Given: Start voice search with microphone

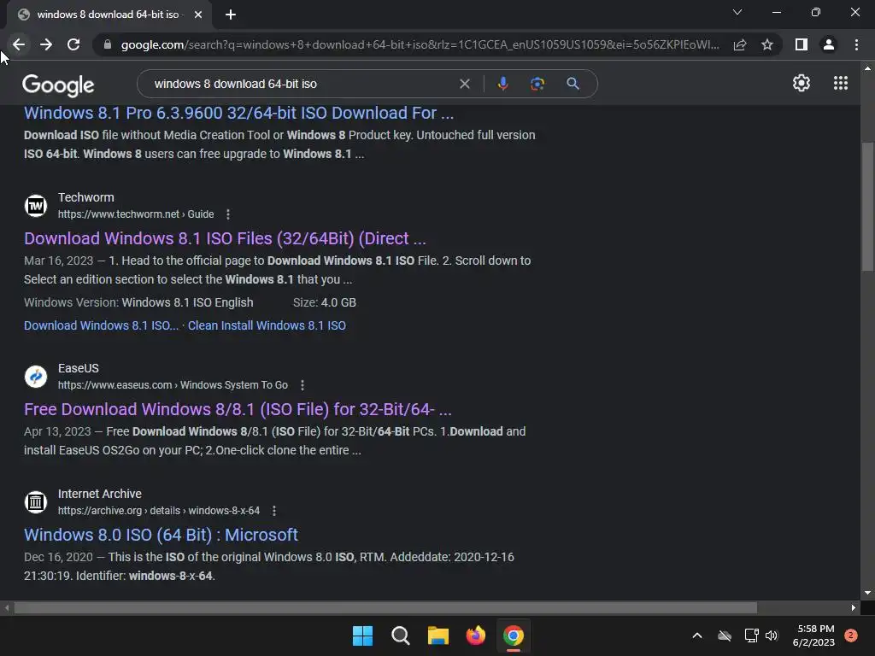Looking at the screenshot, I should tap(502, 84).
